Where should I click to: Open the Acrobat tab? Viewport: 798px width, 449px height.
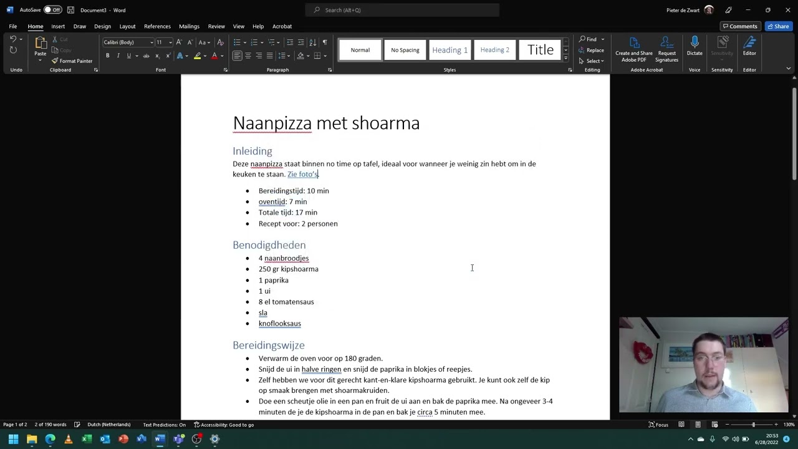282,26
